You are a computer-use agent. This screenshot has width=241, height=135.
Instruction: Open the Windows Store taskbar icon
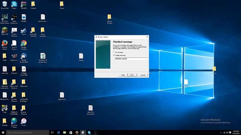pyautogui.click(x=71, y=132)
